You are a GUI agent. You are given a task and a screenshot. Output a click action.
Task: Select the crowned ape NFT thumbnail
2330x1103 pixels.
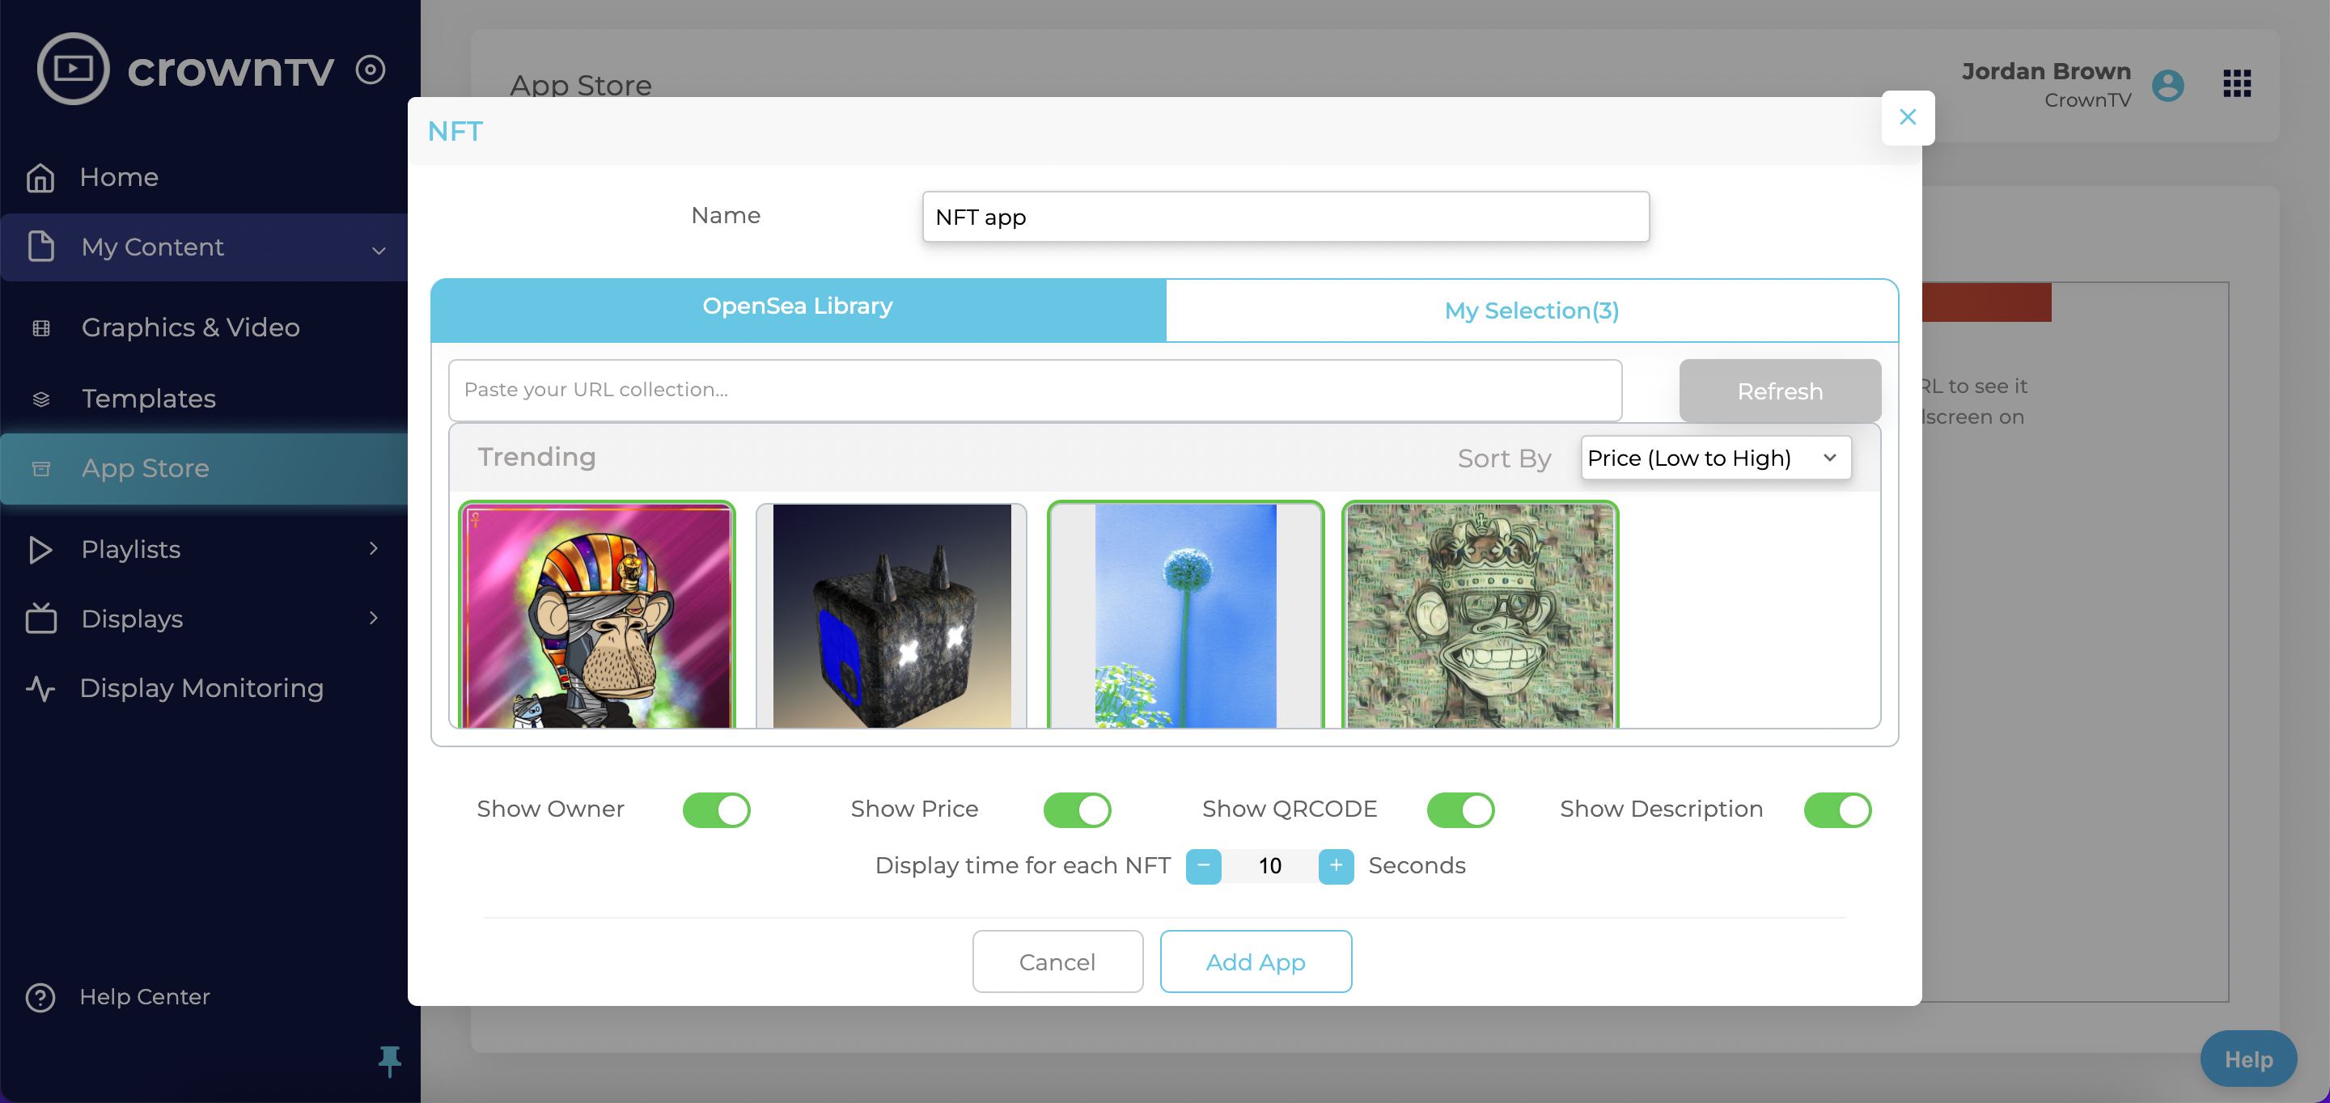point(1480,615)
